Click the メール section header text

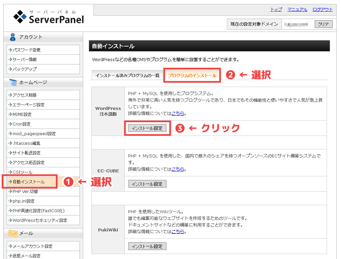(26, 233)
